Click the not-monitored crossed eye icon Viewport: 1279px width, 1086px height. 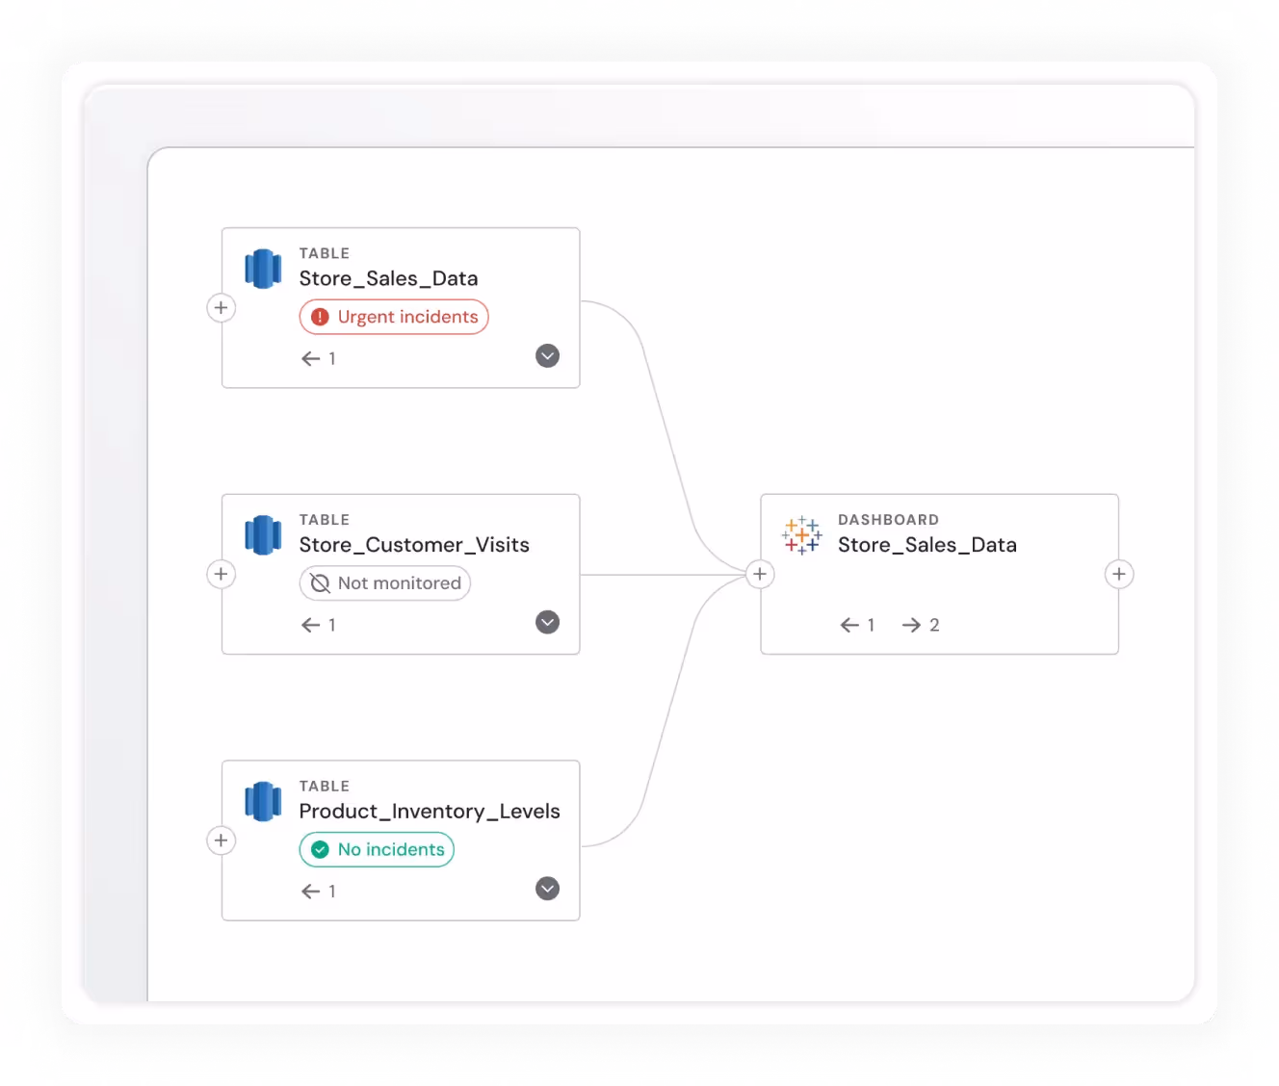321,583
